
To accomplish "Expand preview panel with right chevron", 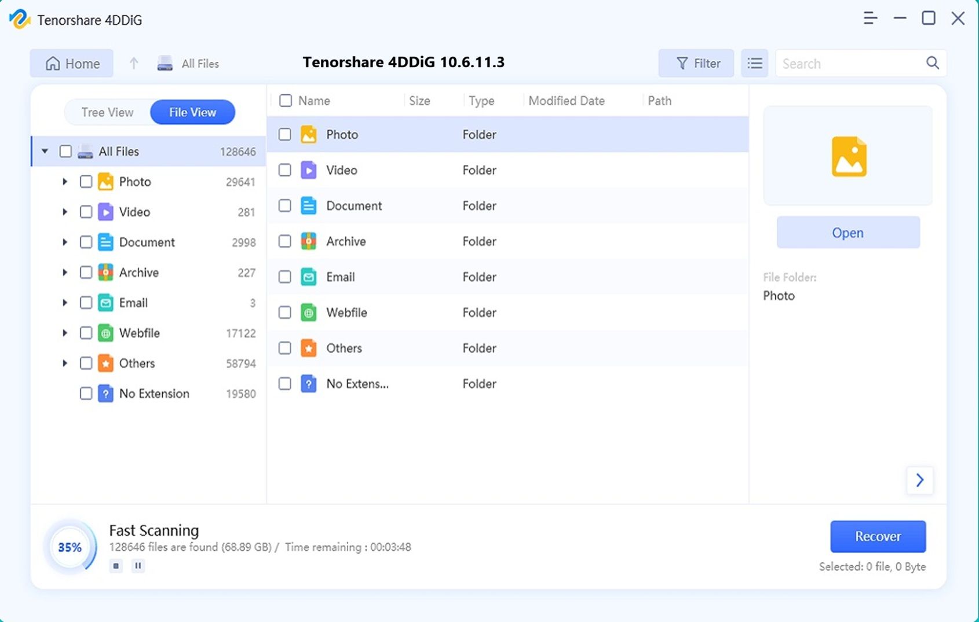I will pos(919,480).
